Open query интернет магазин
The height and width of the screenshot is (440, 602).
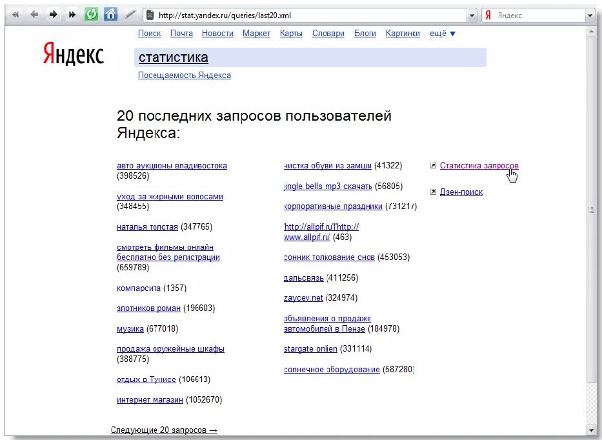(x=150, y=400)
